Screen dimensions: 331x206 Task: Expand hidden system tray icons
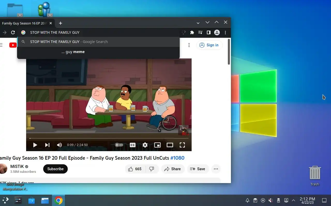pos(294,200)
